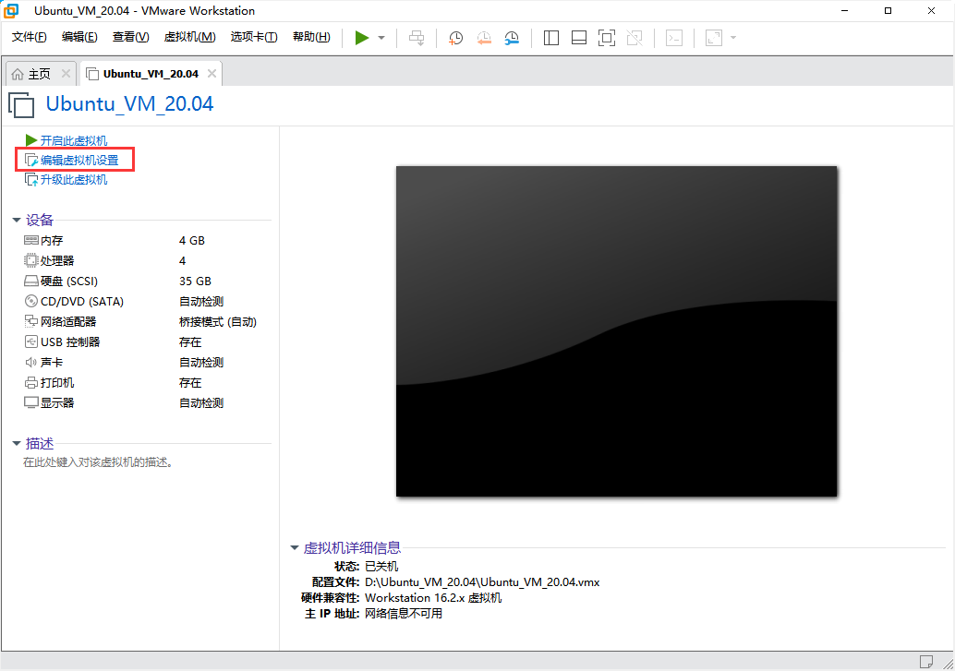Click the console view toolbar icon
Screen dimensions: 955x671
[674, 38]
